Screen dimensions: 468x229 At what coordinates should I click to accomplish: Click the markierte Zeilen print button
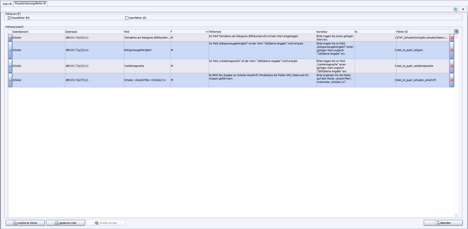25,223
